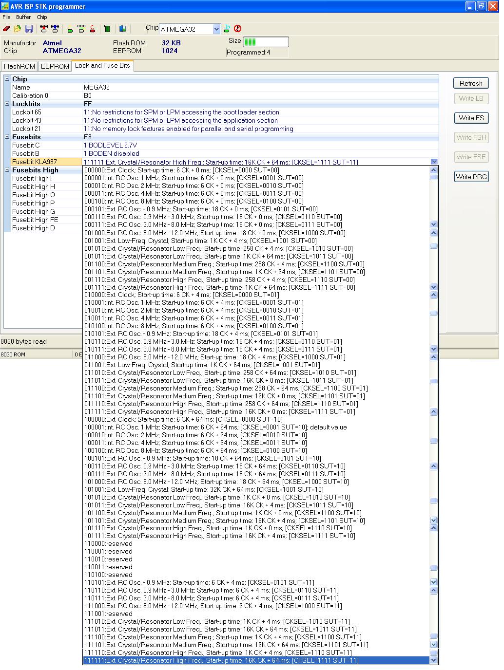This screenshot has height=670, width=504.
Task: Click the Refresh button
Action: (471, 83)
